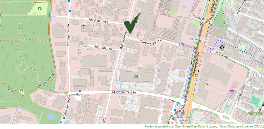
Task: Click the large blue parking icon near Munzinger Straße station
Action: tap(178, 104)
